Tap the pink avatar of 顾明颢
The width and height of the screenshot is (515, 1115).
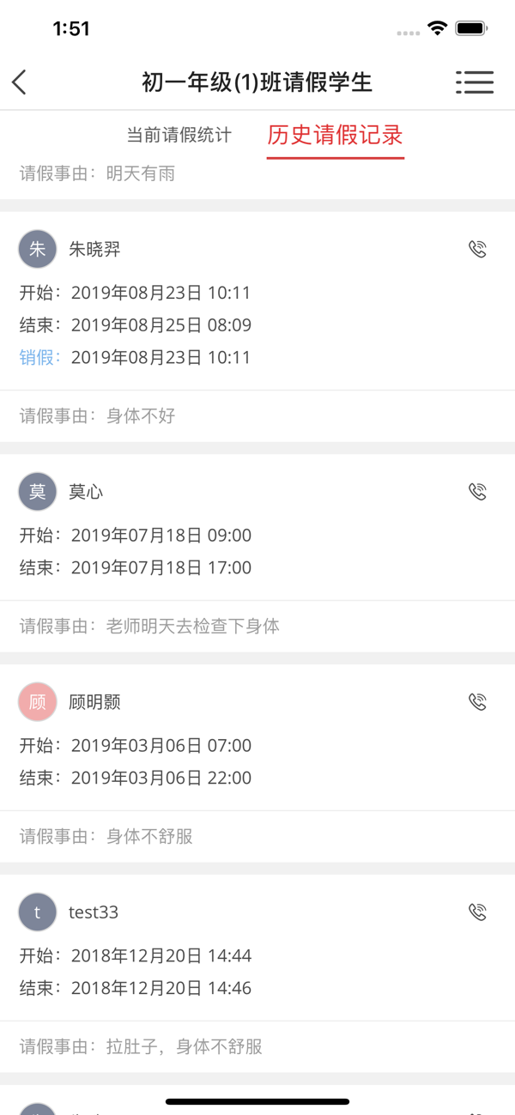[x=37, y=701]
